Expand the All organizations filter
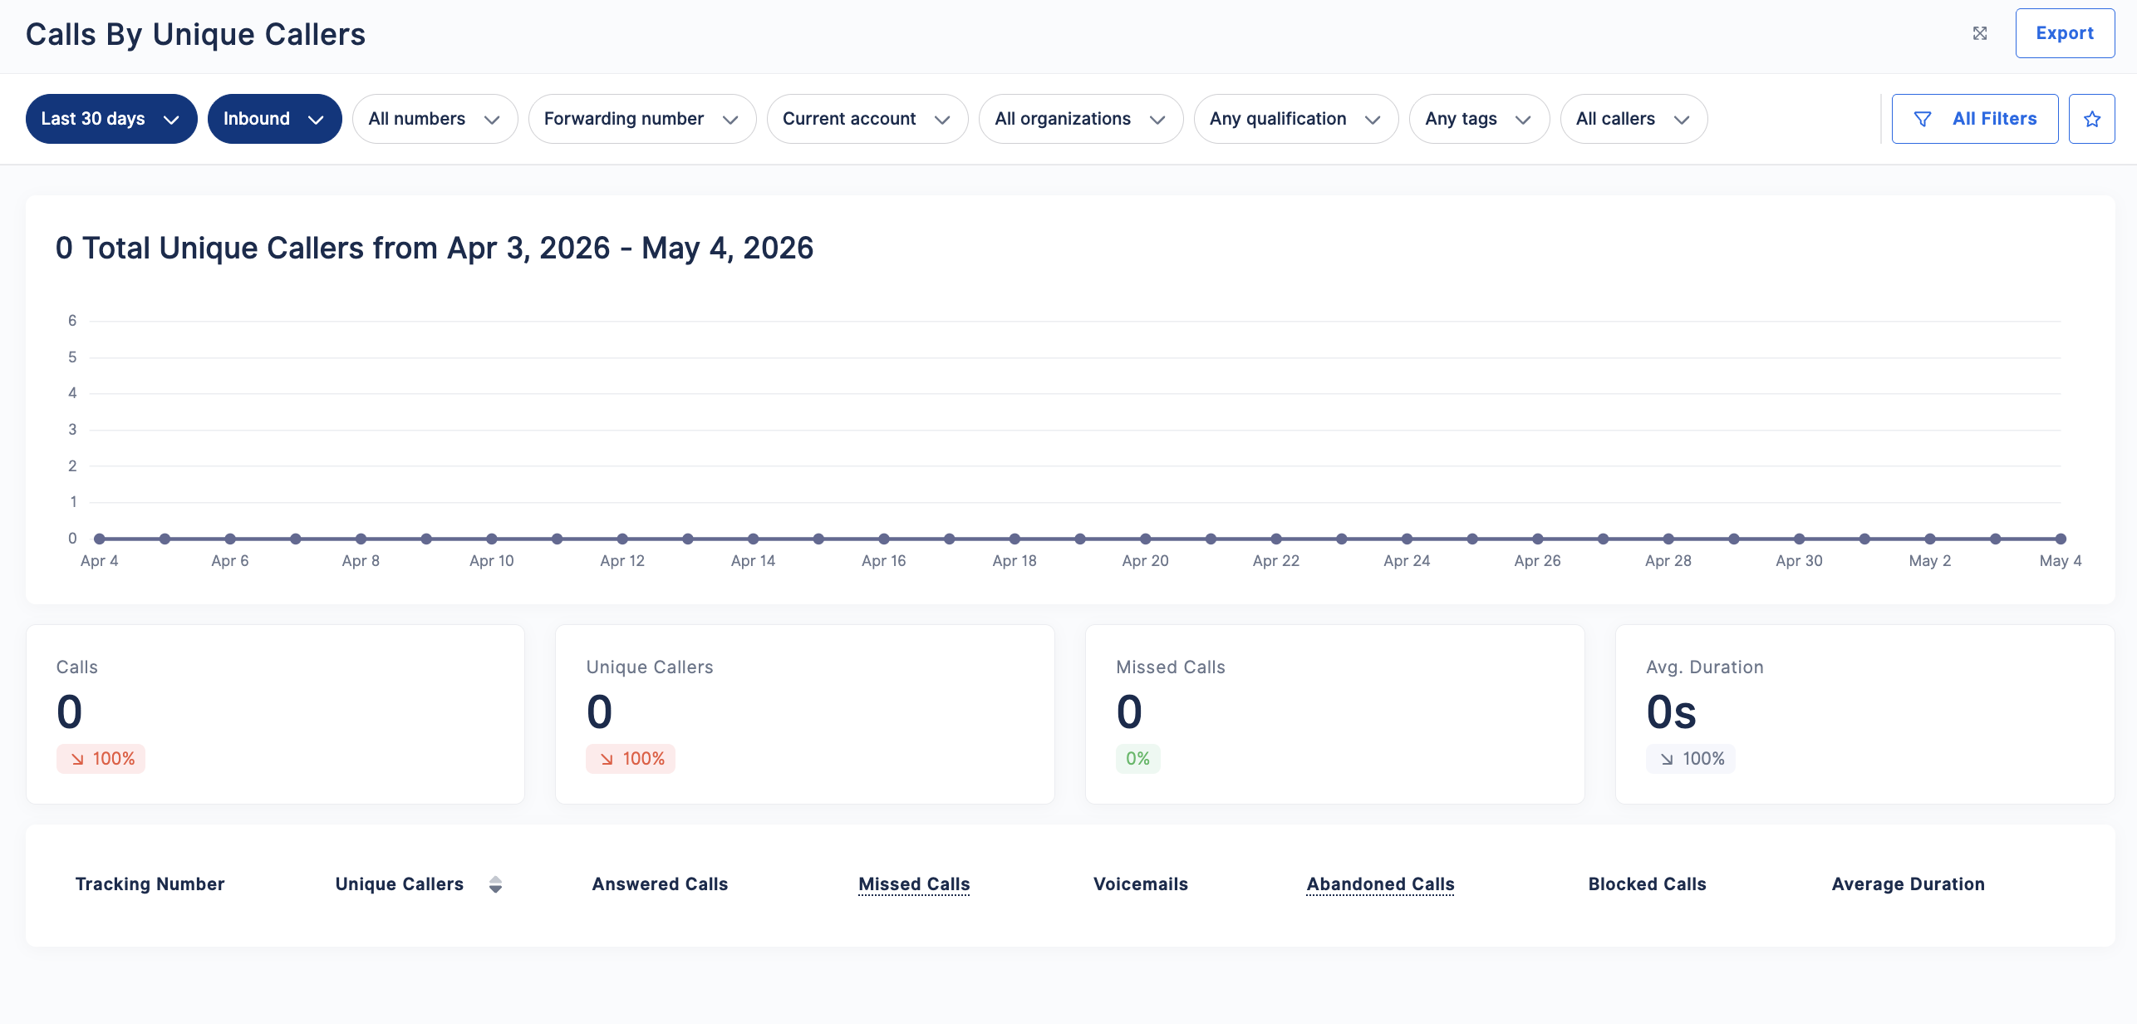The height and width of the screenshot is (1024, 2137). [1080, 119]
